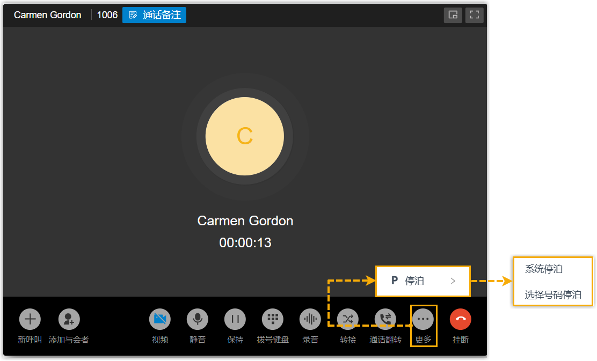Image resolution: width=597 pixels, height=361 pixels.
Task: Switch to picture-in-picture mini window
Action: 453,15
